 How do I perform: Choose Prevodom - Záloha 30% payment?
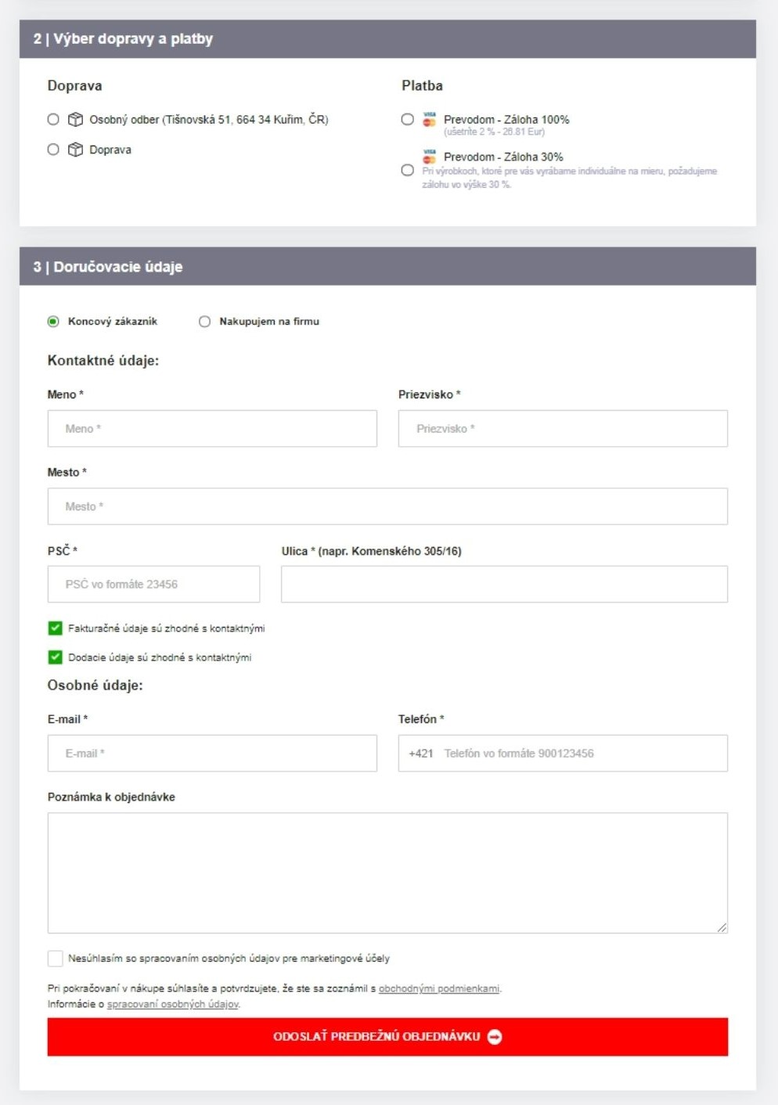click(407, 171)
